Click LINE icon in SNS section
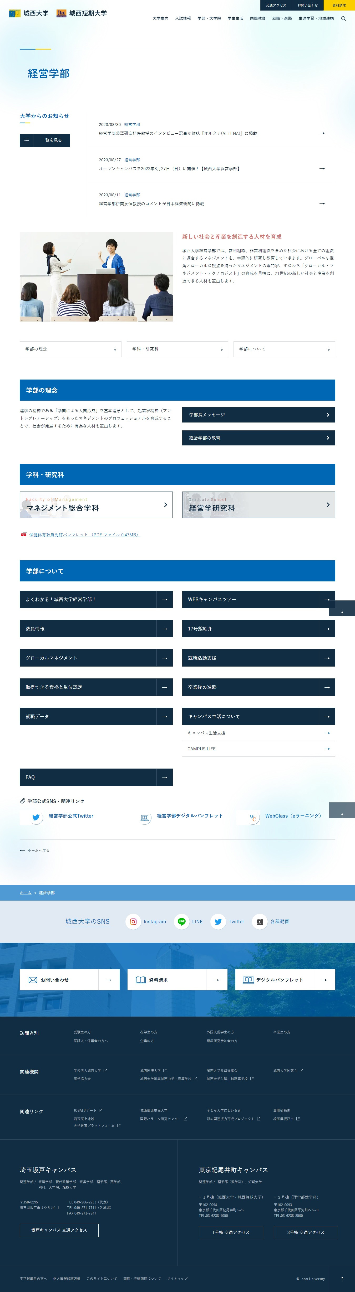The image size is (355, 1292). point(181,921)
